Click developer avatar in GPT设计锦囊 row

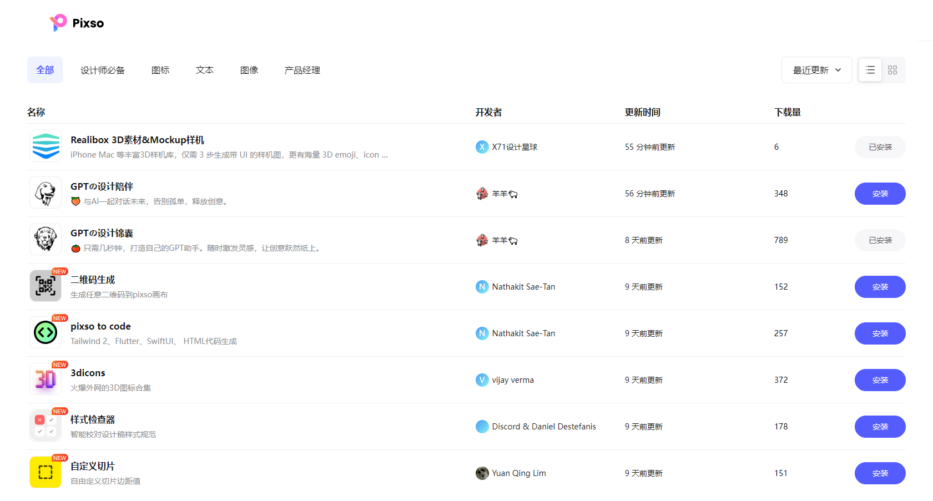point(482,240)
